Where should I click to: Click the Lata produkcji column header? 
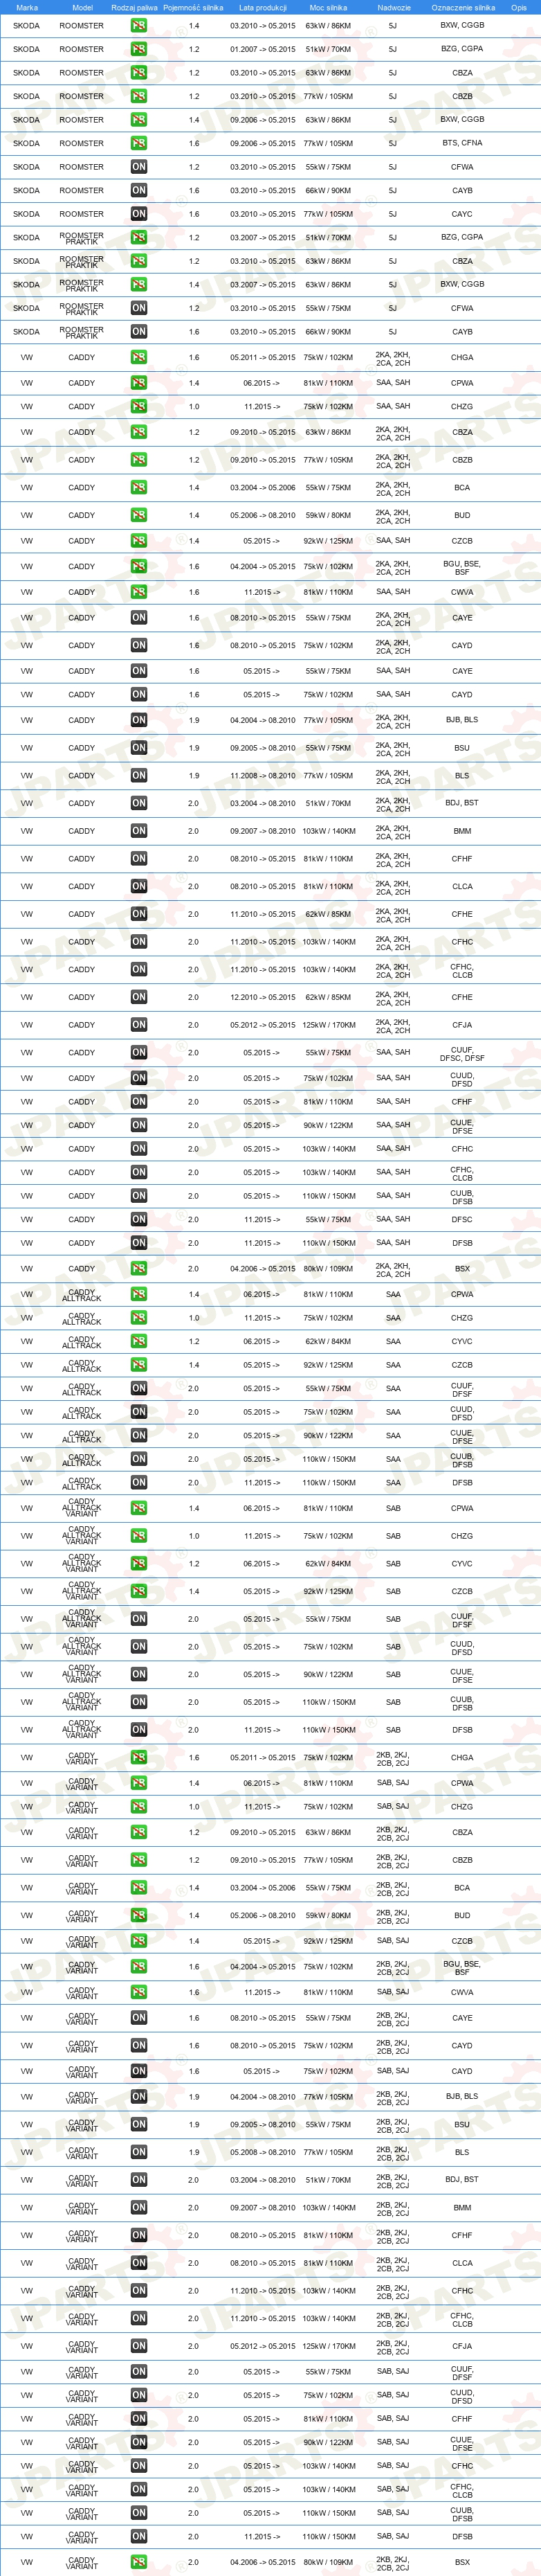[x=262, y=7]
